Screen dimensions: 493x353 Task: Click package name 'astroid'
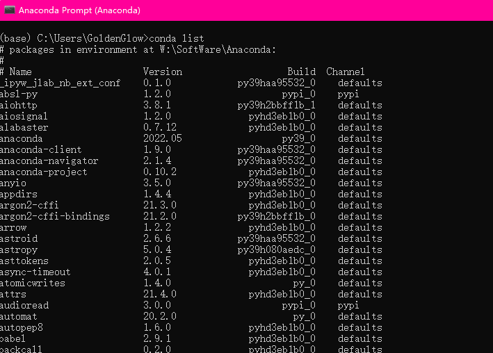(19, 238)
